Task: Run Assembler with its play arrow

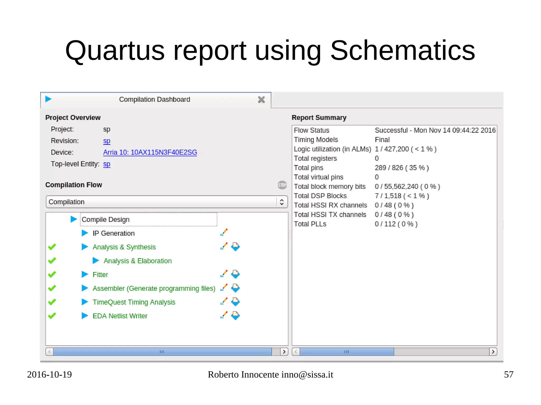Action: click(85, 288)
